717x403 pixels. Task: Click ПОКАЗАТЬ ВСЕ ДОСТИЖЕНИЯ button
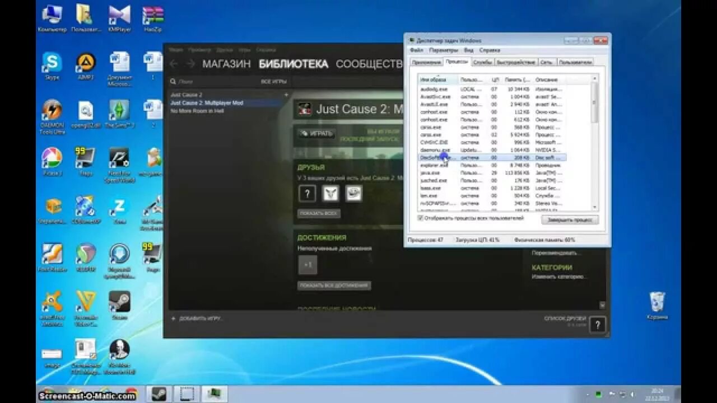point(334,285)
